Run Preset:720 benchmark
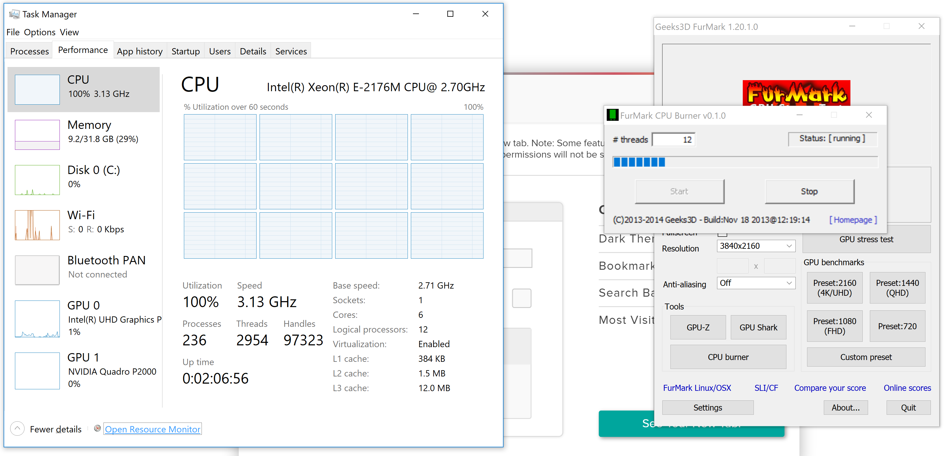The image size is (947, 456). (897, 326)
